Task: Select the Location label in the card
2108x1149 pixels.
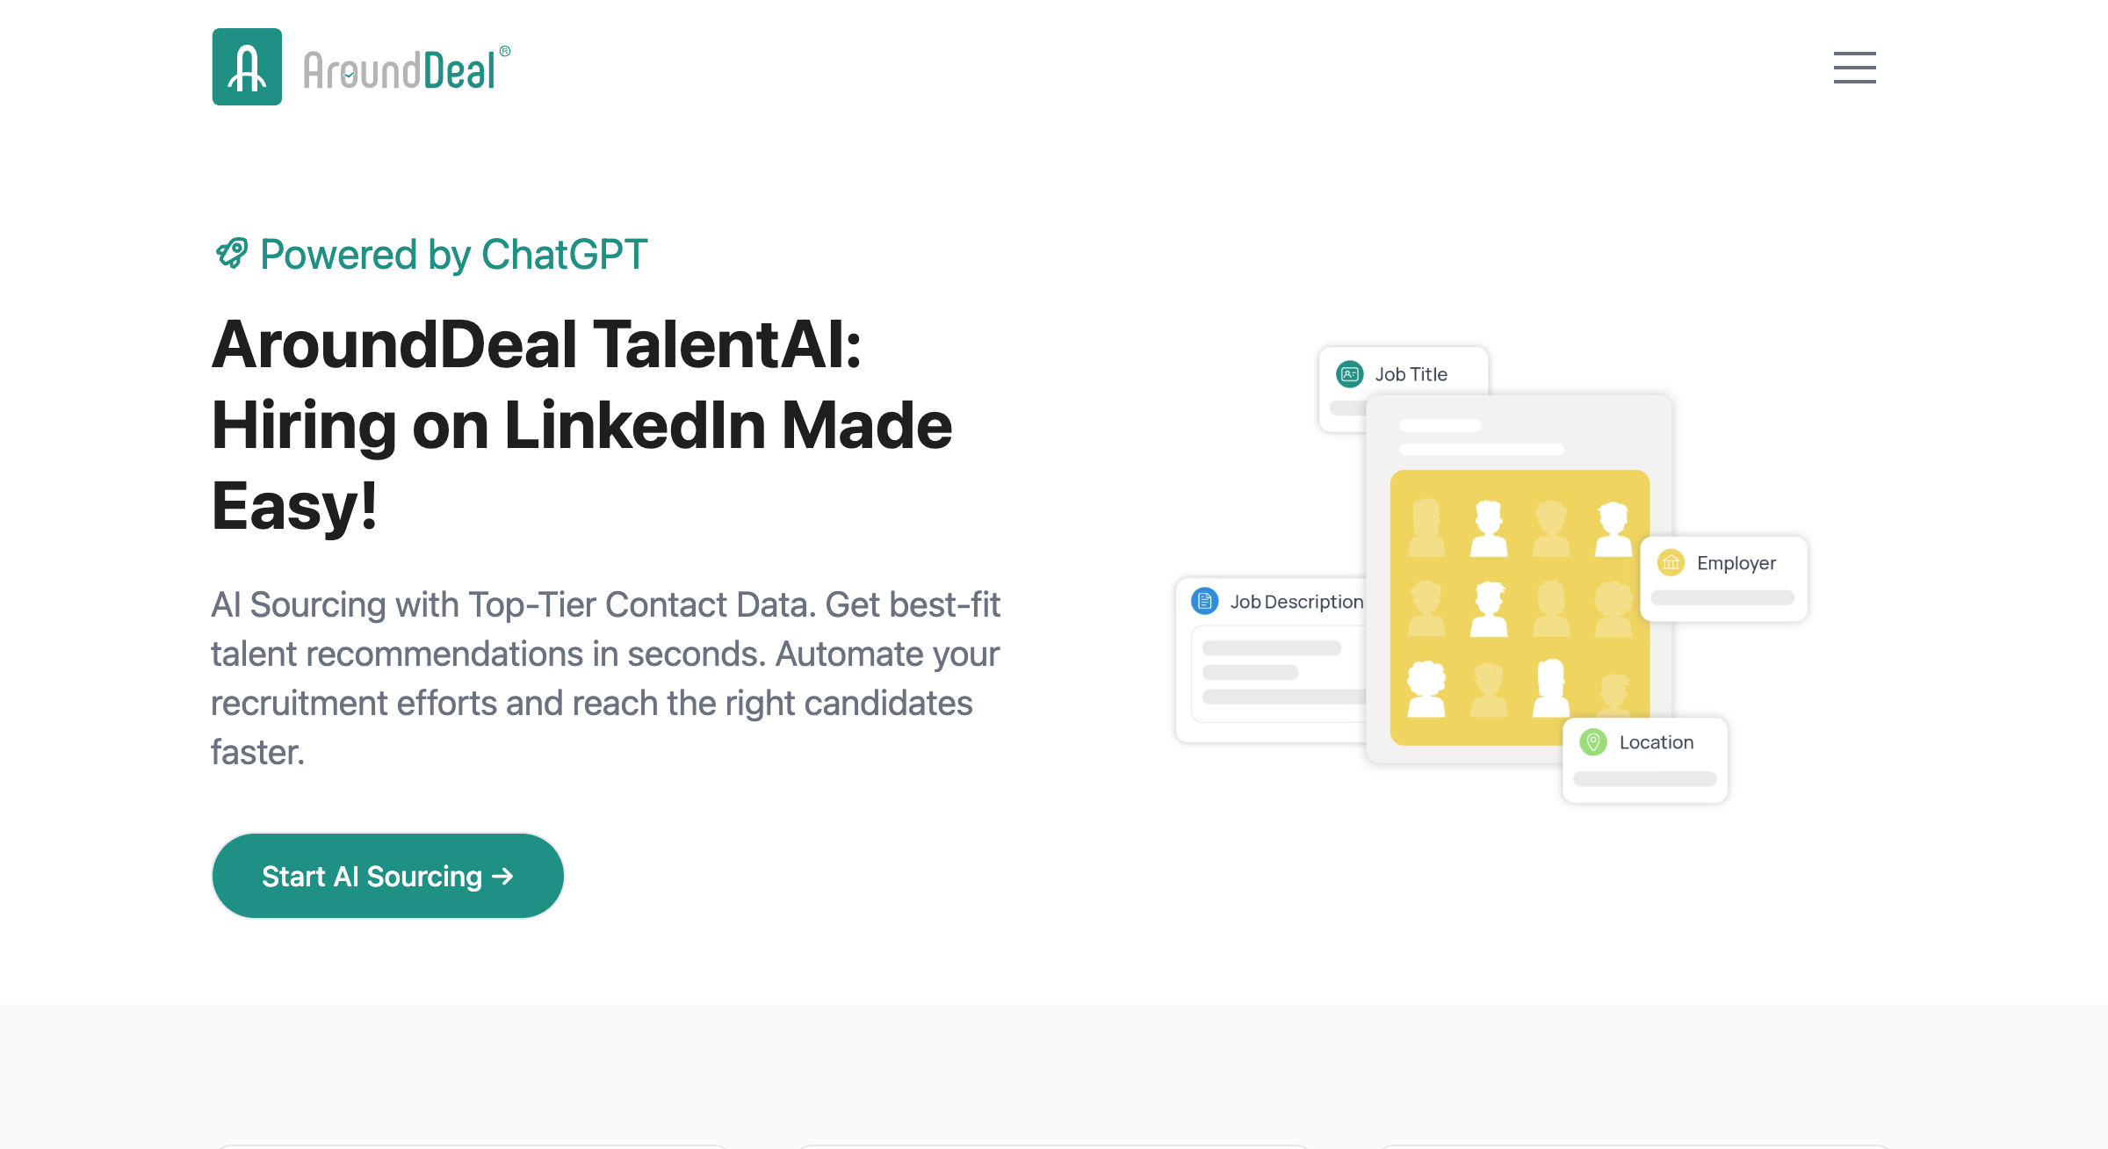Action: click(x=1657, y=742)
